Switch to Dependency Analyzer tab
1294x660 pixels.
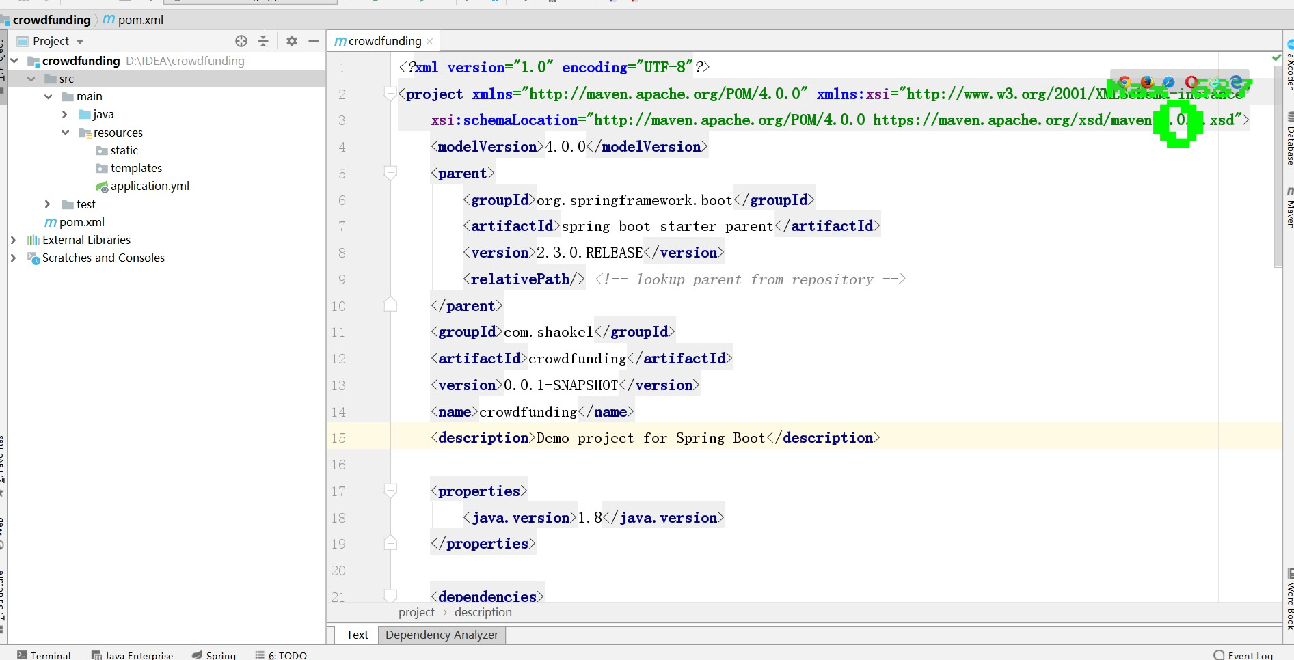(x=442, y=635)
